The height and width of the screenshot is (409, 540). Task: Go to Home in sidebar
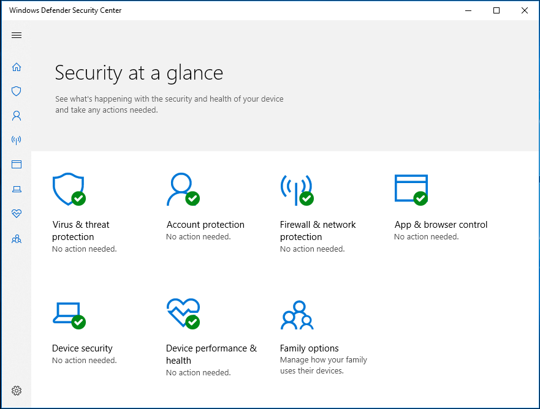coord(17,67)
